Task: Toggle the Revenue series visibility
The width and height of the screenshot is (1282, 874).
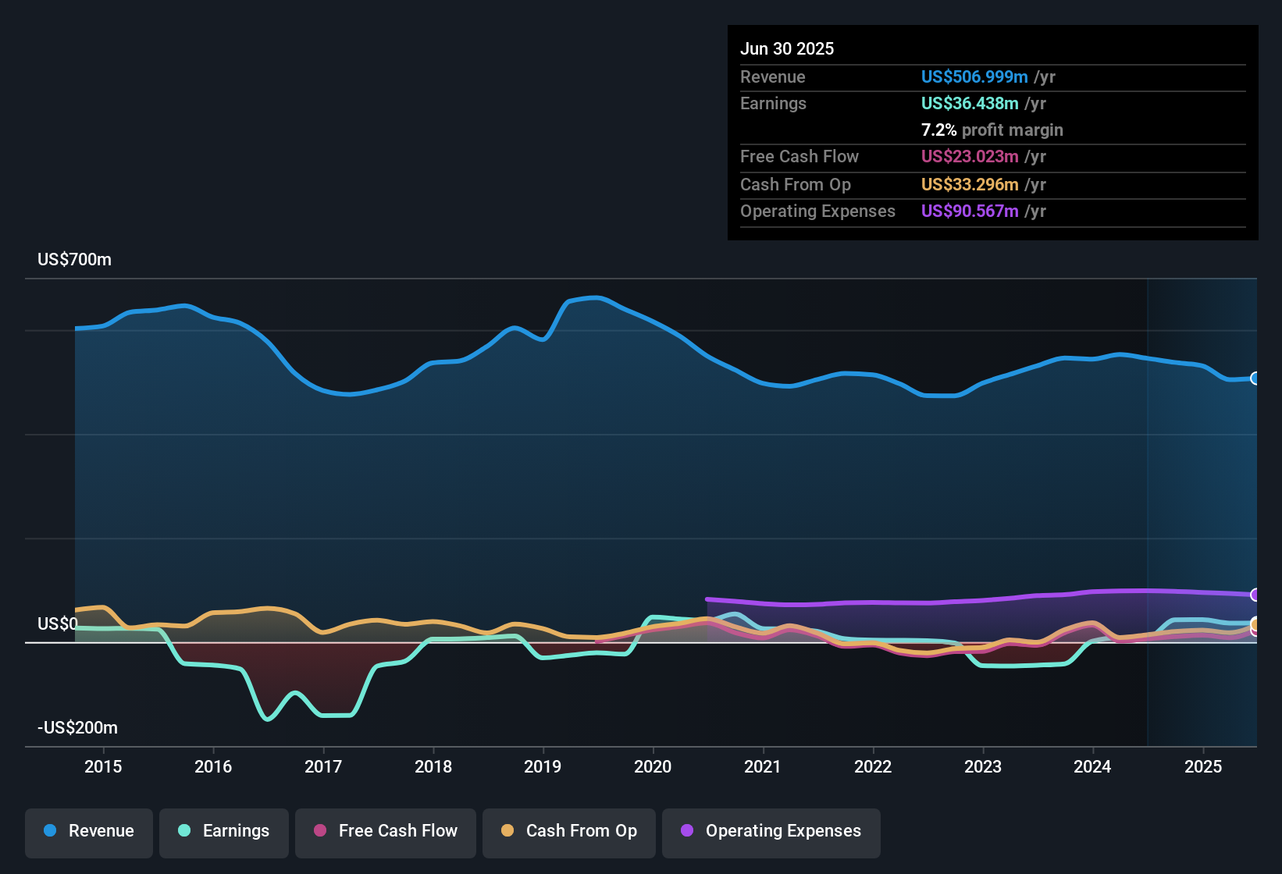Action: [x=88, y=831]
